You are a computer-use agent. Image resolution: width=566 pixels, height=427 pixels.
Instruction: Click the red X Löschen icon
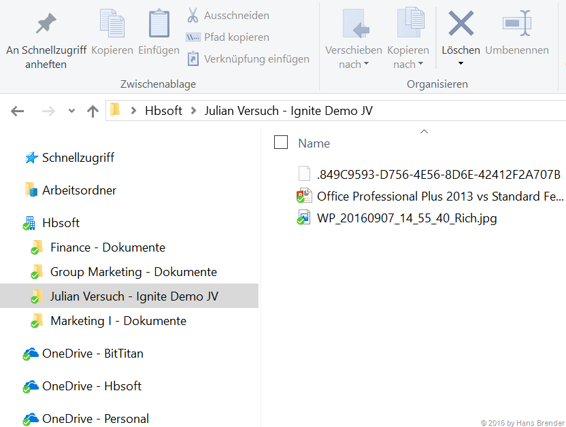[461, 24]
